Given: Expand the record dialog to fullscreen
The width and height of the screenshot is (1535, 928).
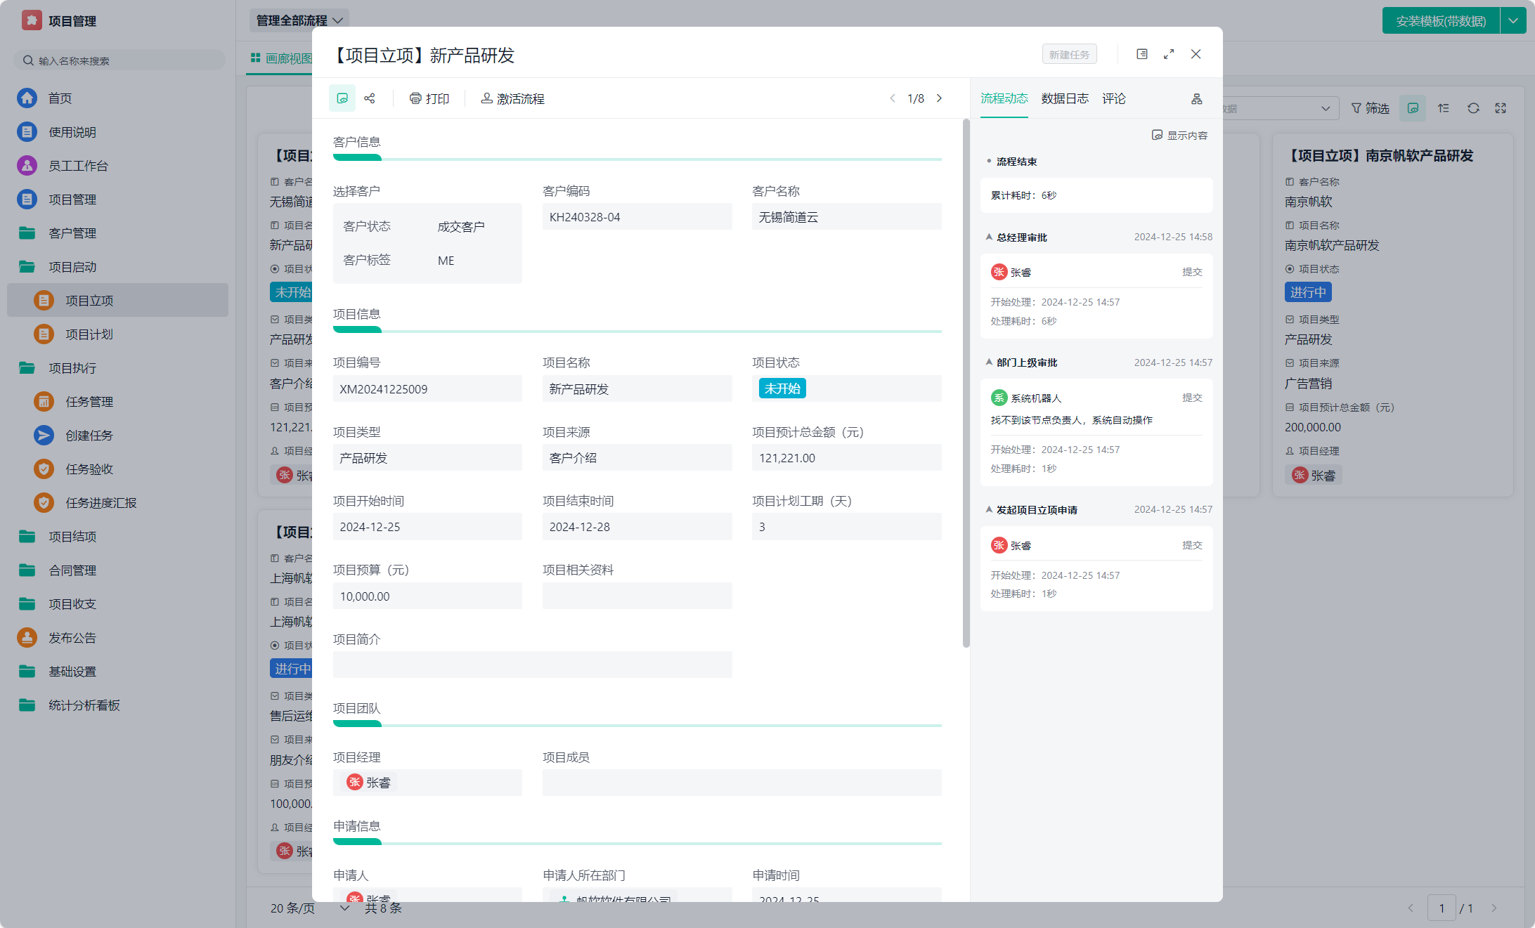Looking at the screenshot, I should (x=1169, y=54).
